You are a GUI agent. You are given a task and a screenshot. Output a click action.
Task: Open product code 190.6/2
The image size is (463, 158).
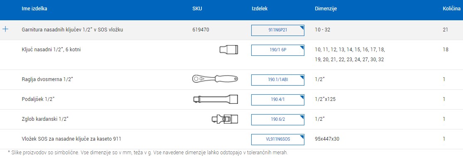277,120
